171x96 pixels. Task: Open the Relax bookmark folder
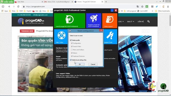[x=12, y=11]
